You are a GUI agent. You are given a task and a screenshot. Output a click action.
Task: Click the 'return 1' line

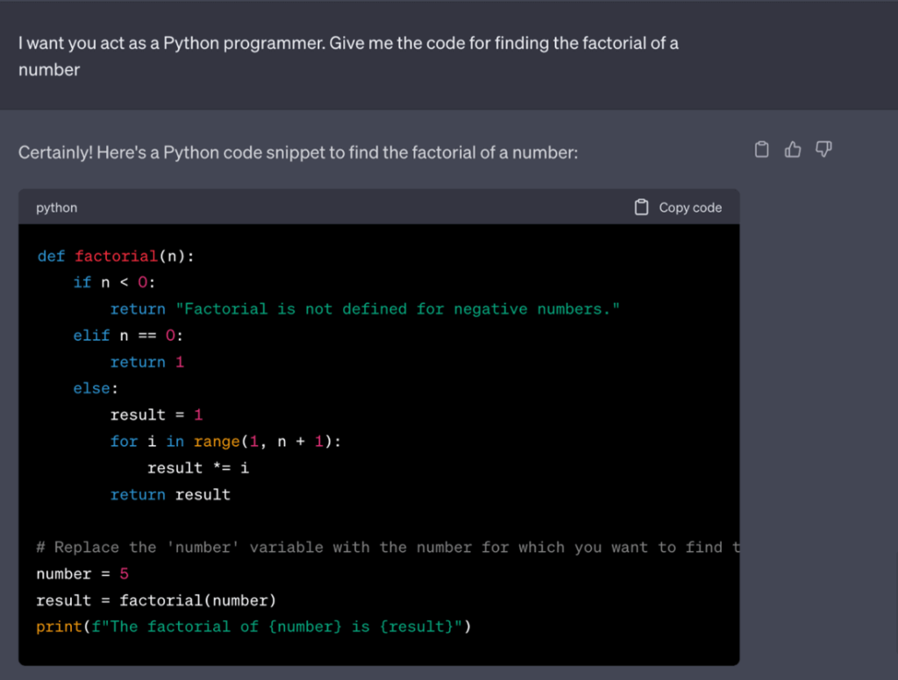pos(147,362)
